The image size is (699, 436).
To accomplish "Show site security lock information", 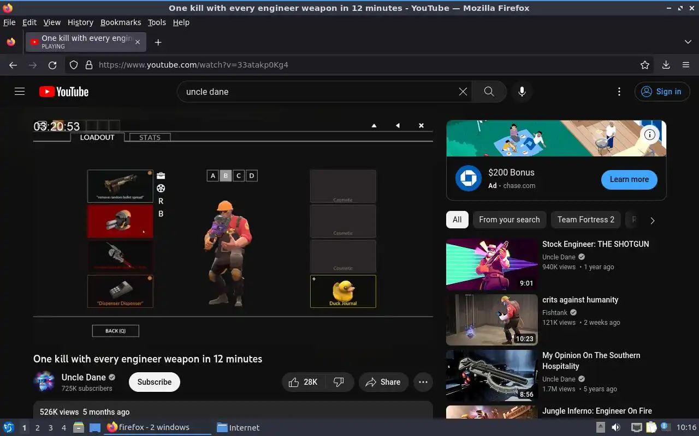I will tap(89, 65).
